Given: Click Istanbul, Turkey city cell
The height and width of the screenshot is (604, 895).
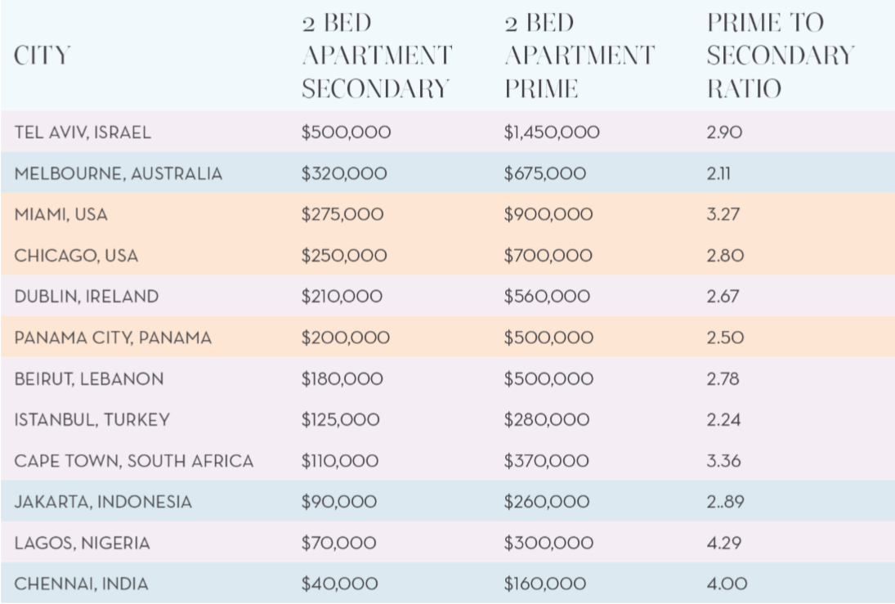Looking at the screenshot, I should (92, 420).
